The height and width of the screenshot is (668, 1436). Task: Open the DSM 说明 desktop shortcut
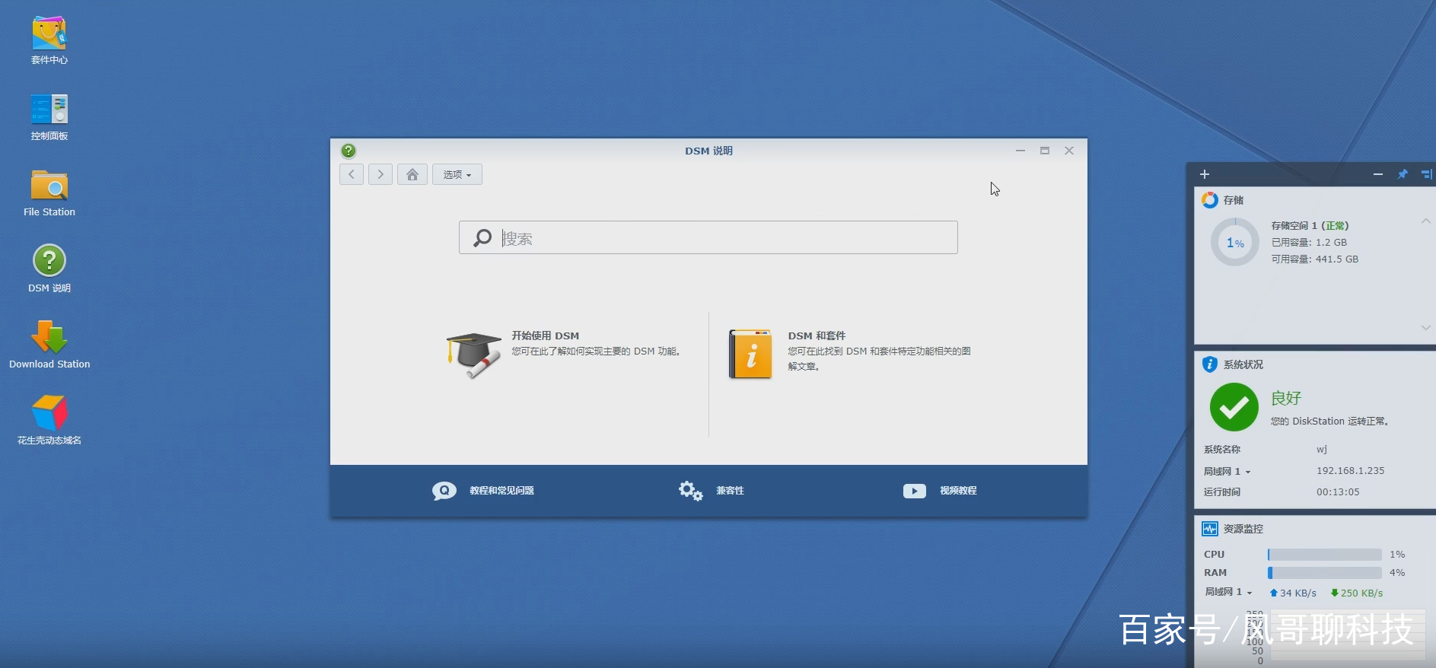point(49,269)
